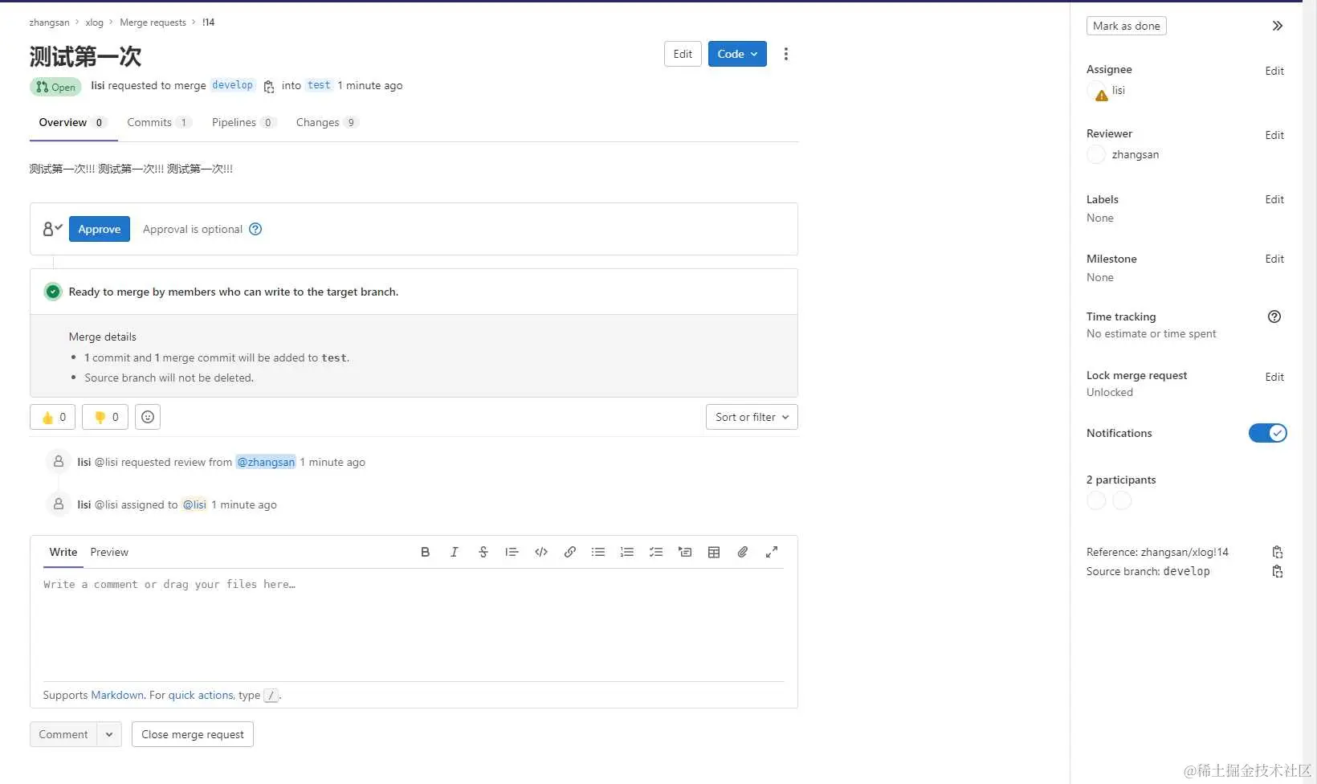Screen dimensions: 1317x784
Task: Click into the comment text area
Action: 414,627
